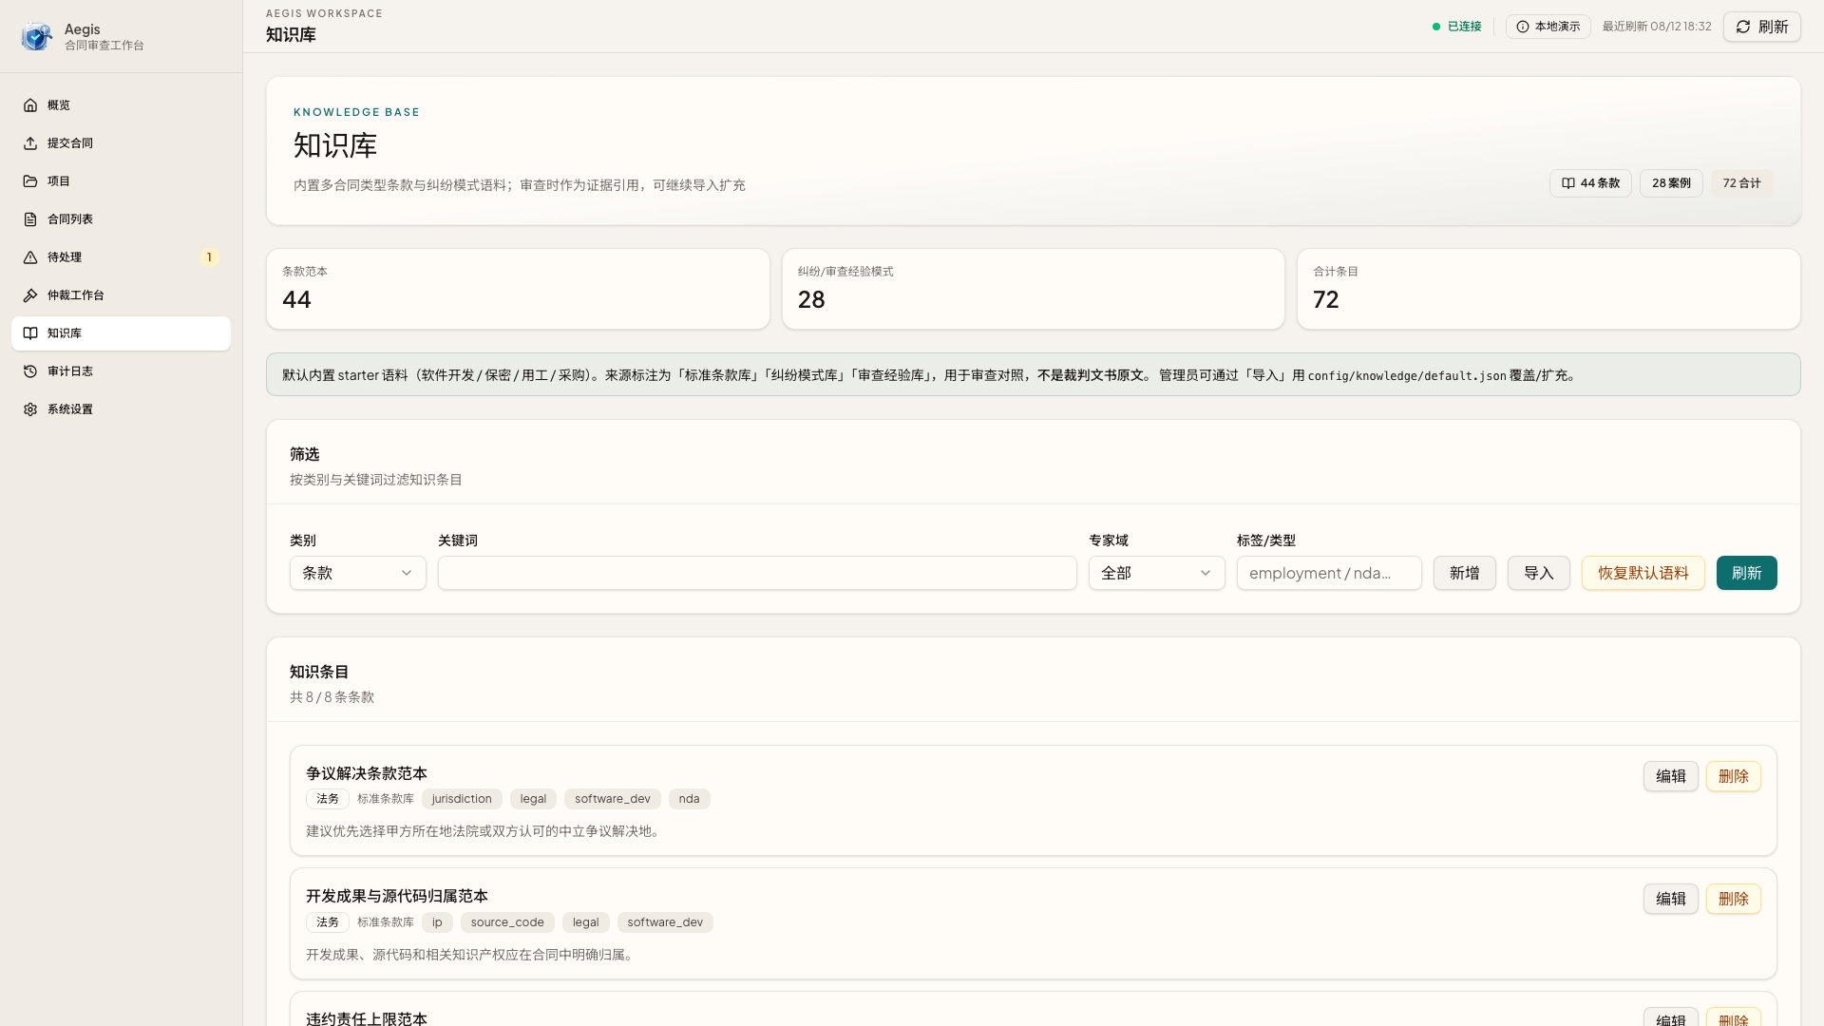Click the document icon beside 合同列表

tap(30, 219)
